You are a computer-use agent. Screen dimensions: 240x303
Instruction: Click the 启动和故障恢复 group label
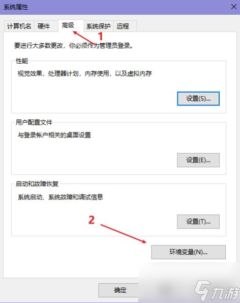(x=37, y=184)
